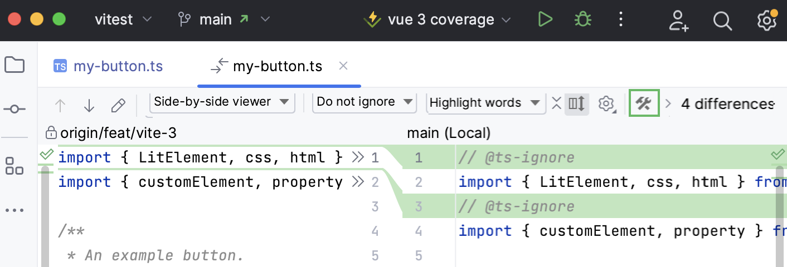
Task: Expand the vitest project selector
Action: coord(123,20)
